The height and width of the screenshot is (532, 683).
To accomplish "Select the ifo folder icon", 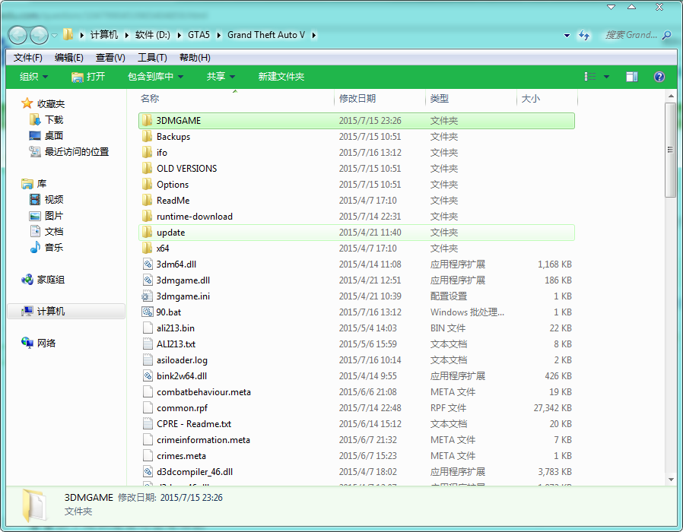I will pyautogui.click(x=148, y=152).
